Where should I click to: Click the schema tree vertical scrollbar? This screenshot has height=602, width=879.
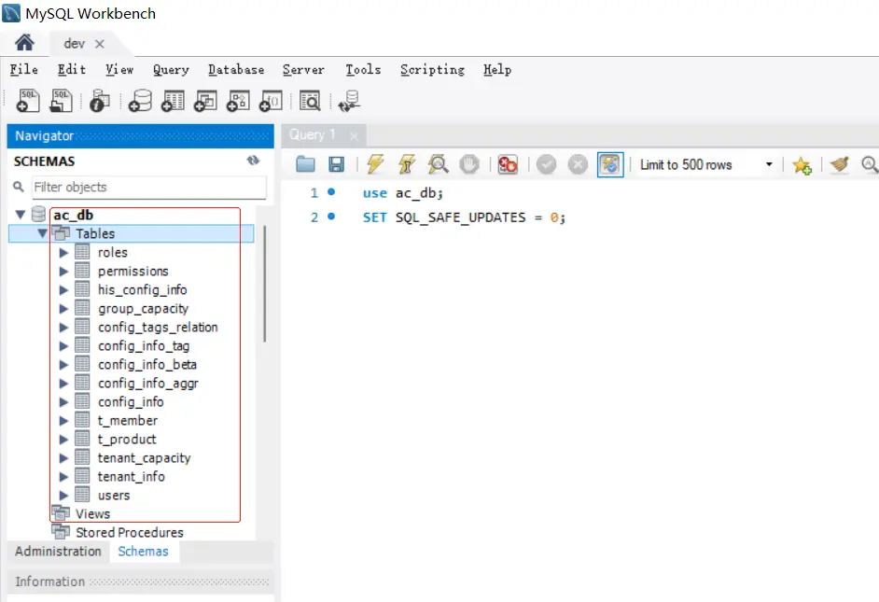coord(265,284)
